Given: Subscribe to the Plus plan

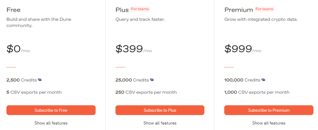Looking at the screenshot, I should click(160, 110).
